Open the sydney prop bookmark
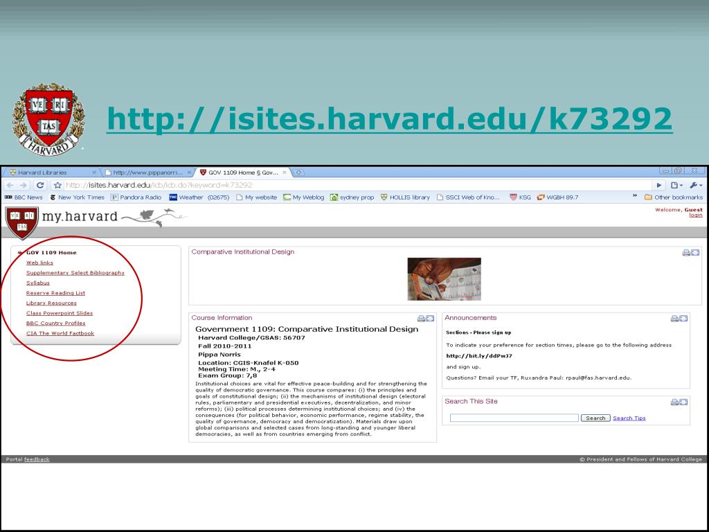The height and width of the screenshot is (532, 709). [352, 197]
